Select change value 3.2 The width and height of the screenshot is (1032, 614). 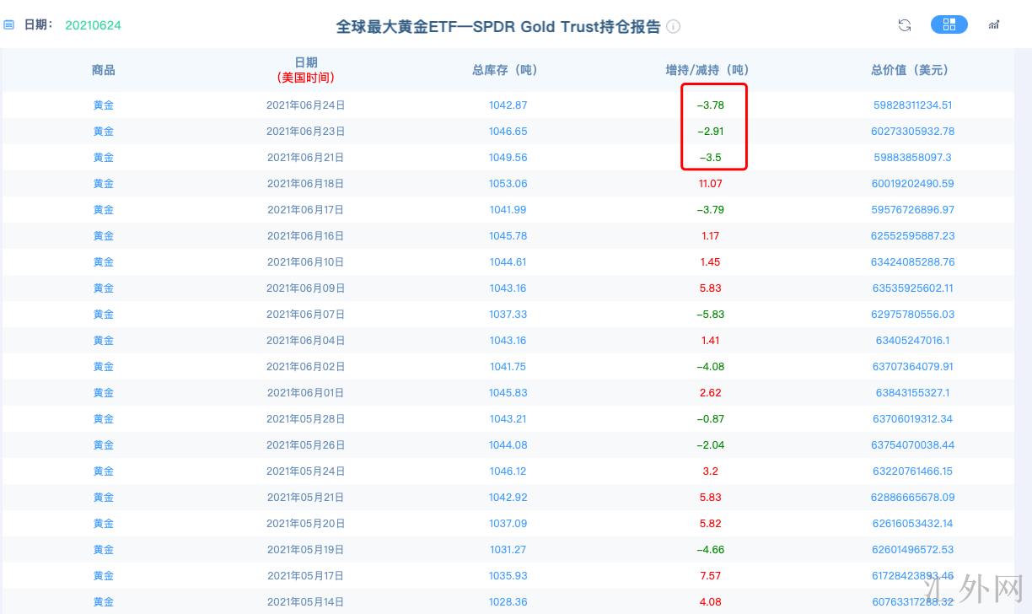710,471
